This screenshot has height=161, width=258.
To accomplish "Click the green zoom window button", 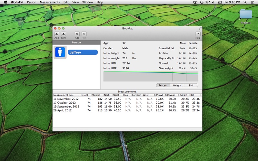I will (63, 28).
